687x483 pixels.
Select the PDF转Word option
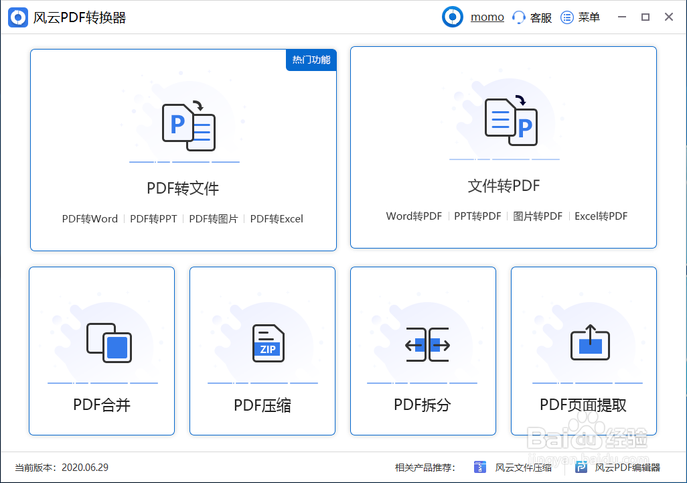click(90, 218)
